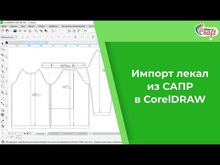This screenshot has height=165, width=220.
Task: Open the Вид menu
Action: point(23,26)
